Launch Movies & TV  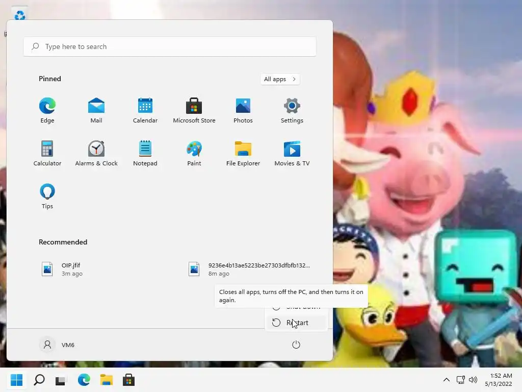(292, 153)
